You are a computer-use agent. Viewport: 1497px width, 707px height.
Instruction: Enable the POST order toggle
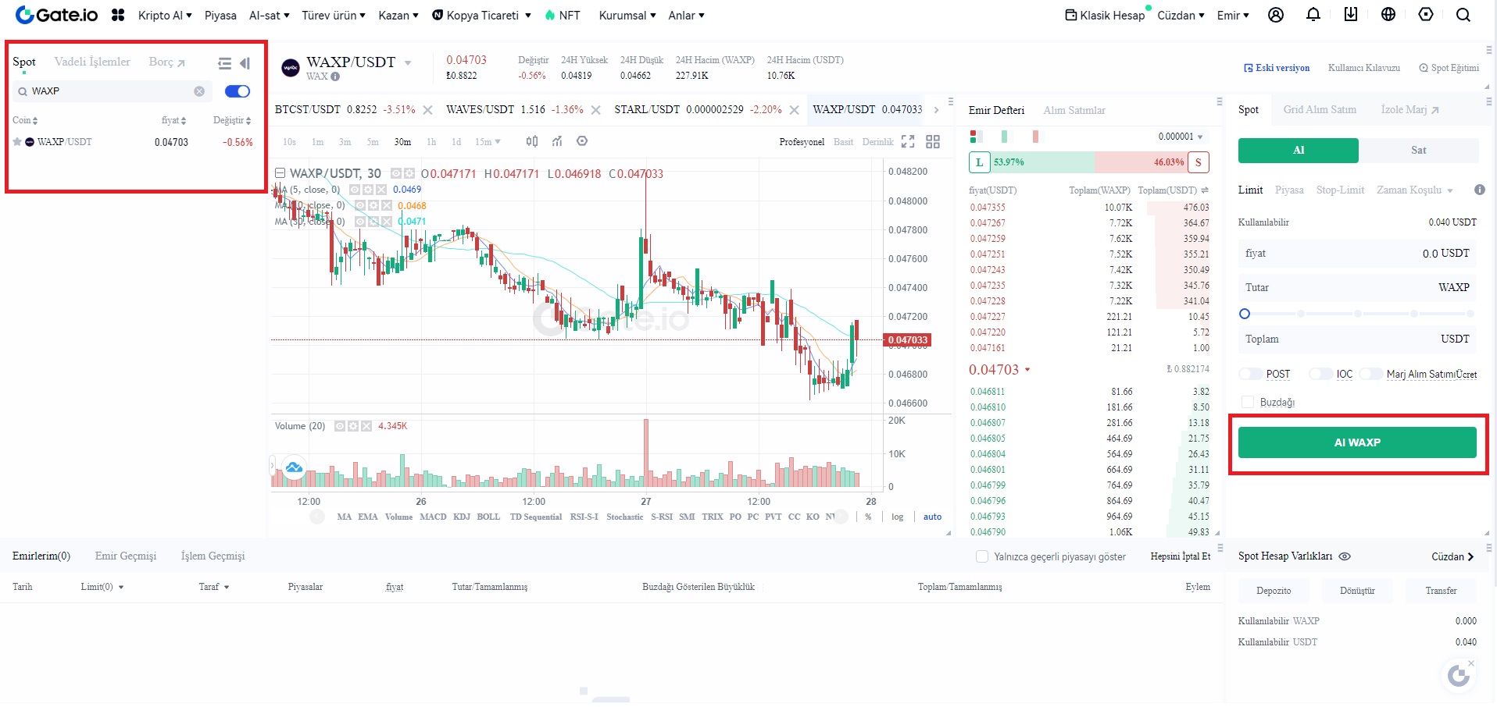tap(1250, 374)
